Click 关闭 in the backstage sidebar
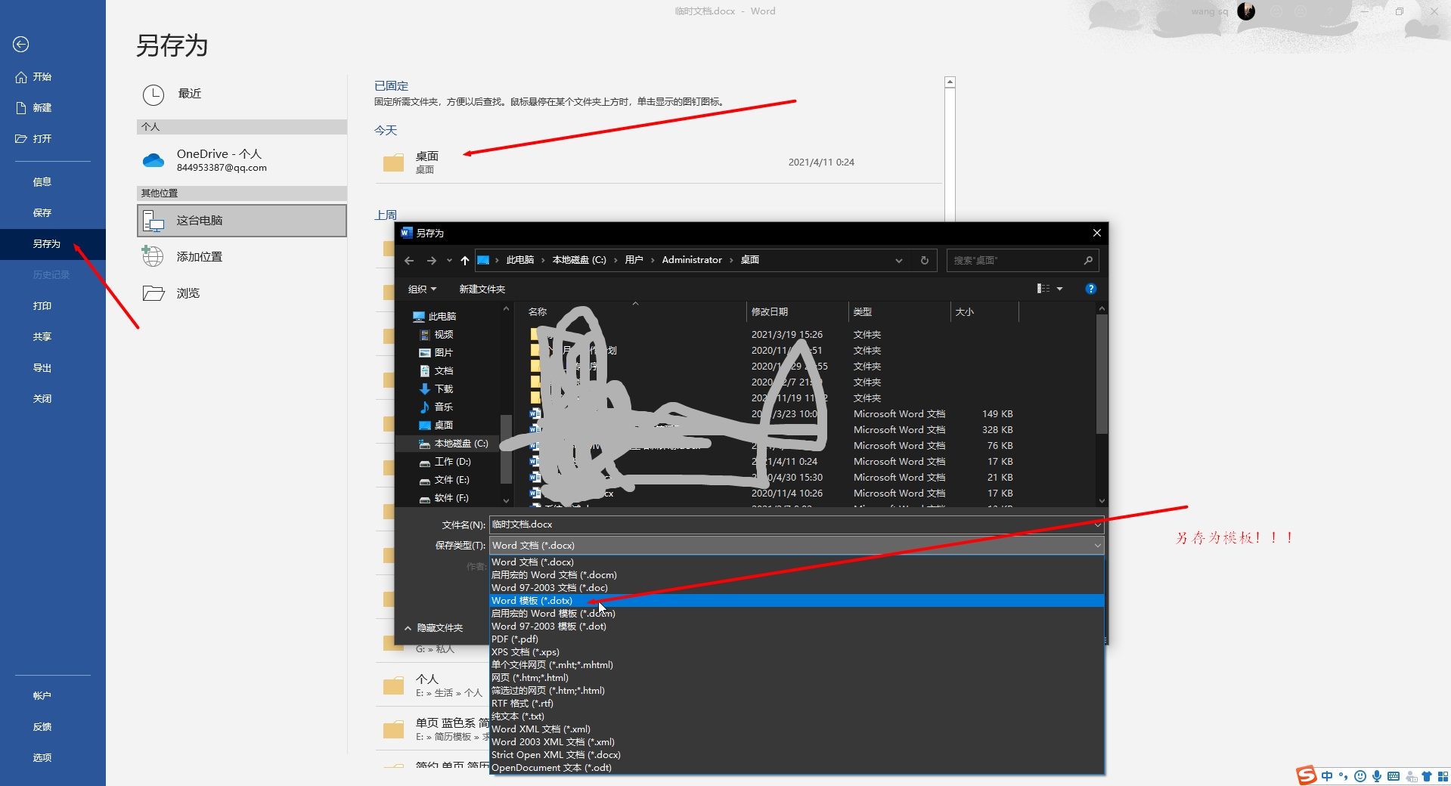The height and width of the screenshot is (786, 1451). pos(42,399)
